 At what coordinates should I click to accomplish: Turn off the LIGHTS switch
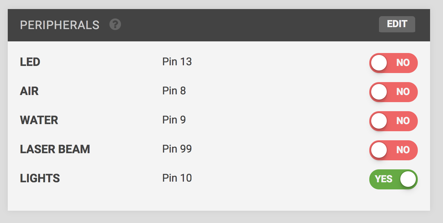[x=393, y=179]
